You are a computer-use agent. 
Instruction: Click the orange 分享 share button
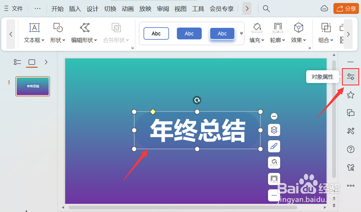click(346, 8)
